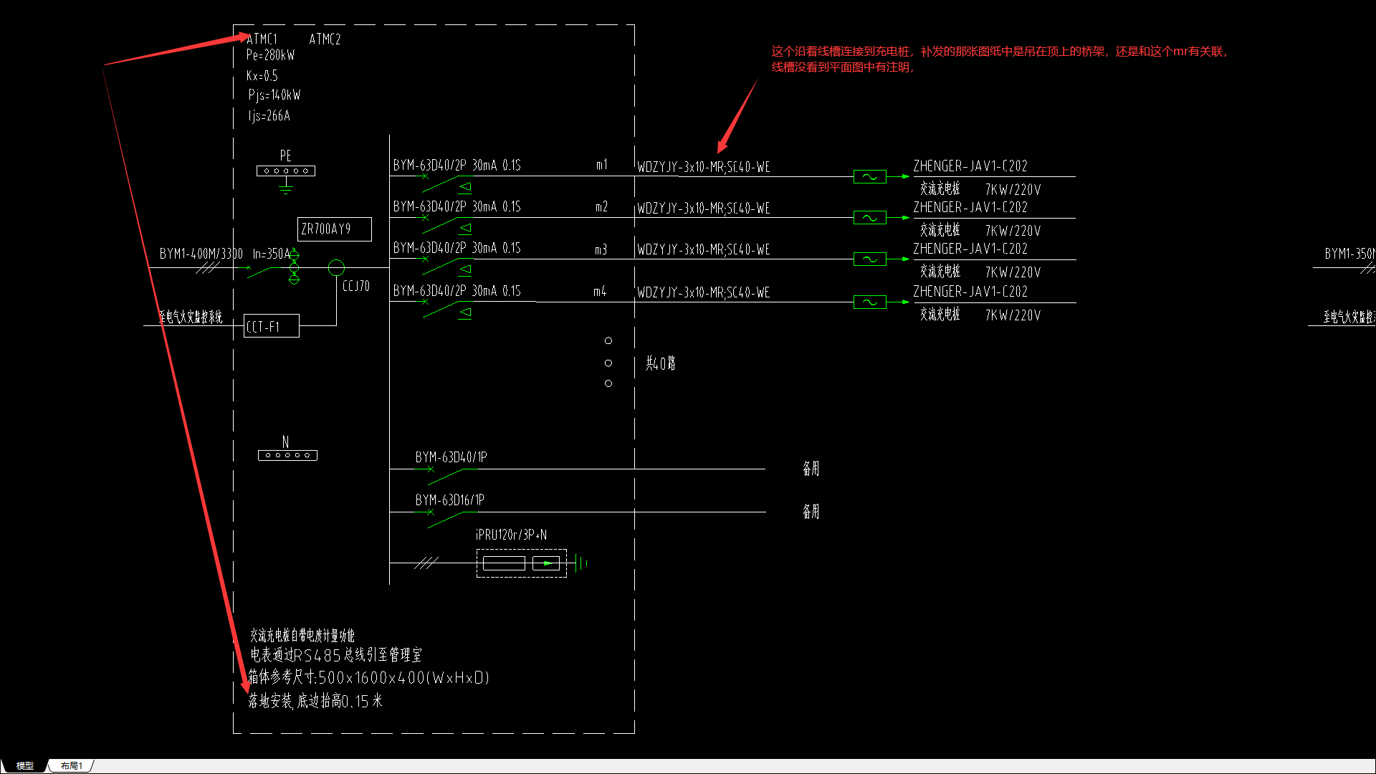Viewport: 1376px width, 774px height.
Task: Select the AC charger symbol on circuit m3
Action: pos(870,259)
